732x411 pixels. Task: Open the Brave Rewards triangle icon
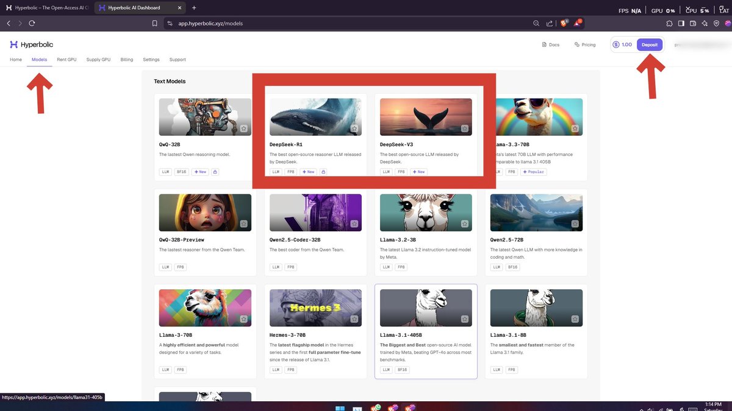pos(578,23)
